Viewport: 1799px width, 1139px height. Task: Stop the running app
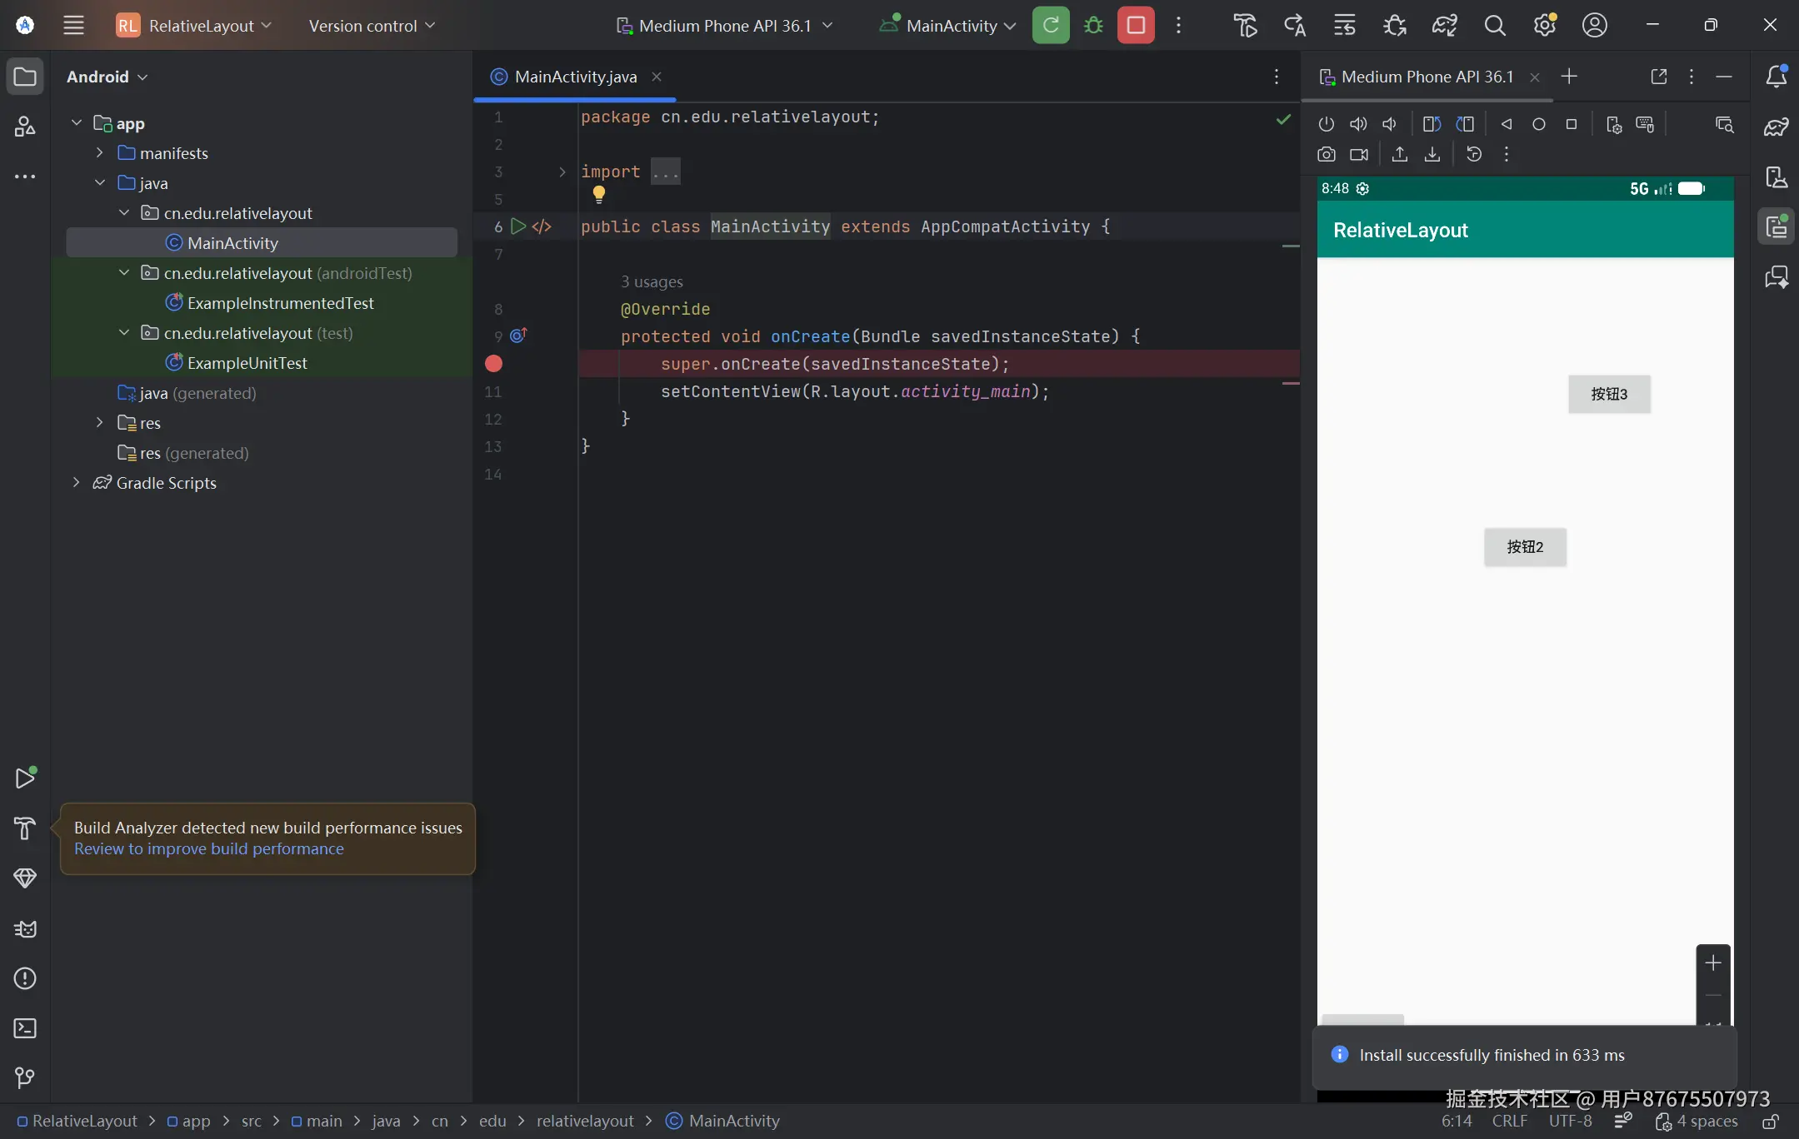(1136, 25)
